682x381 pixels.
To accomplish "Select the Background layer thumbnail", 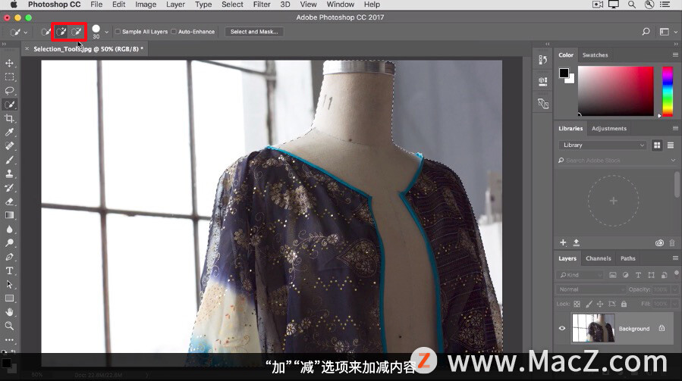I will pos(592,329).
